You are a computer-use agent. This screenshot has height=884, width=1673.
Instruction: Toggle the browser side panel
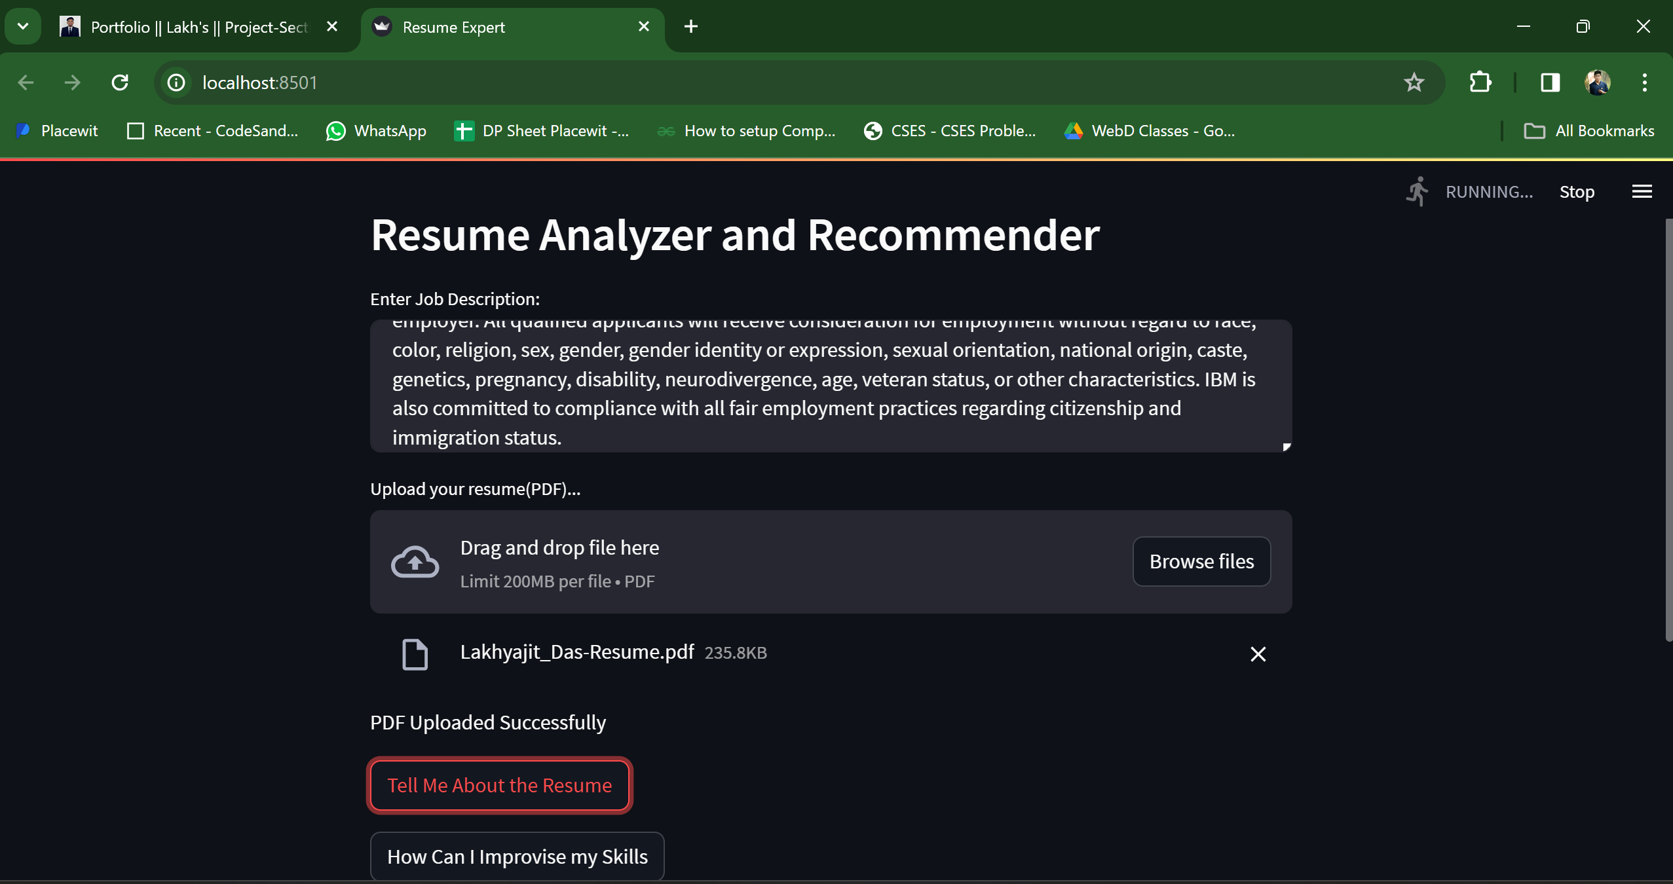pos(1550,83)
